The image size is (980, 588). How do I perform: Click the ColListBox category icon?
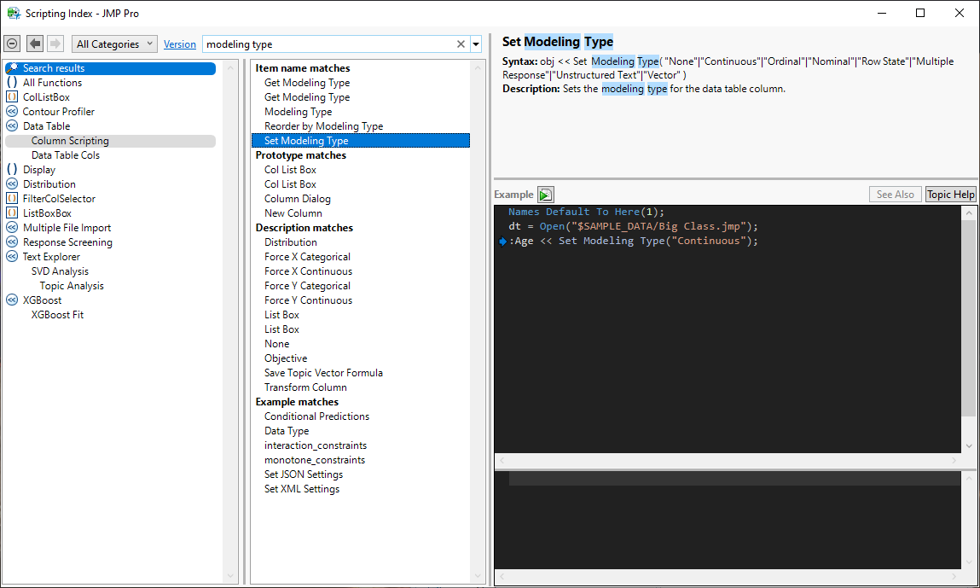coord(12,97)
